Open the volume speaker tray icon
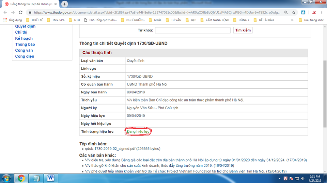Screen dimensions: 327x183 (302, 179)
